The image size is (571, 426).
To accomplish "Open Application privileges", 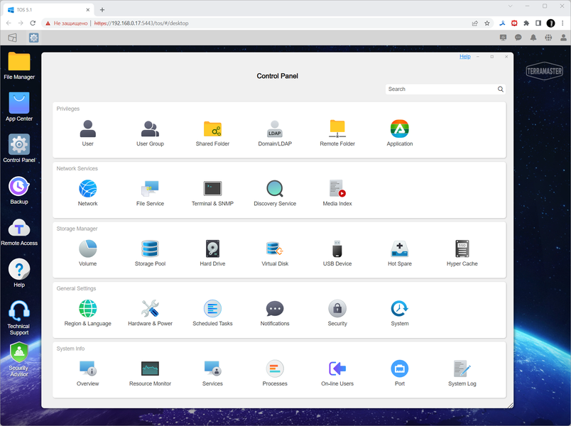I will click(x=399, y=133).
